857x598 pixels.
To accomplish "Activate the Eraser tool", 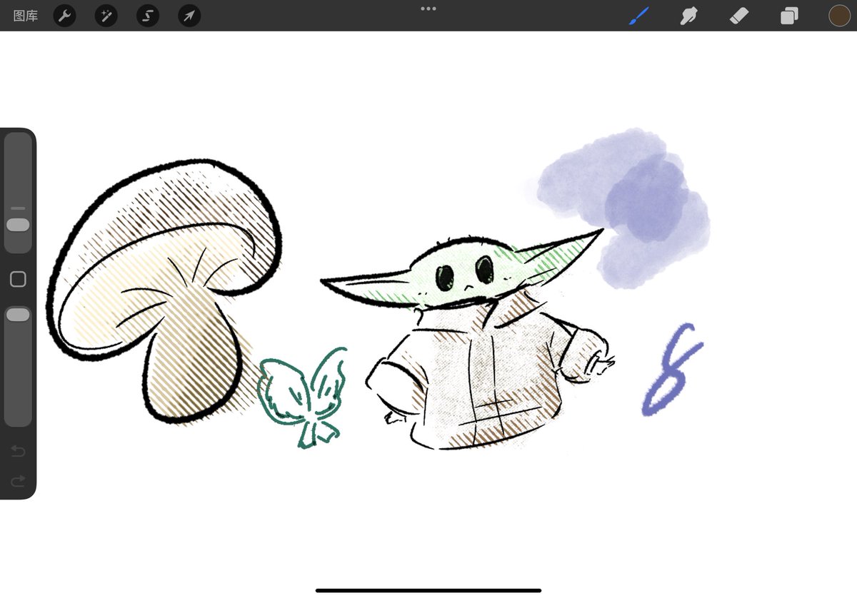I will pyautogui.click(x=738, y=15).
